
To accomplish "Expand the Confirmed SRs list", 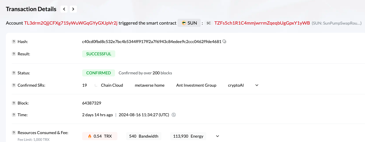I will pos(257,85).
